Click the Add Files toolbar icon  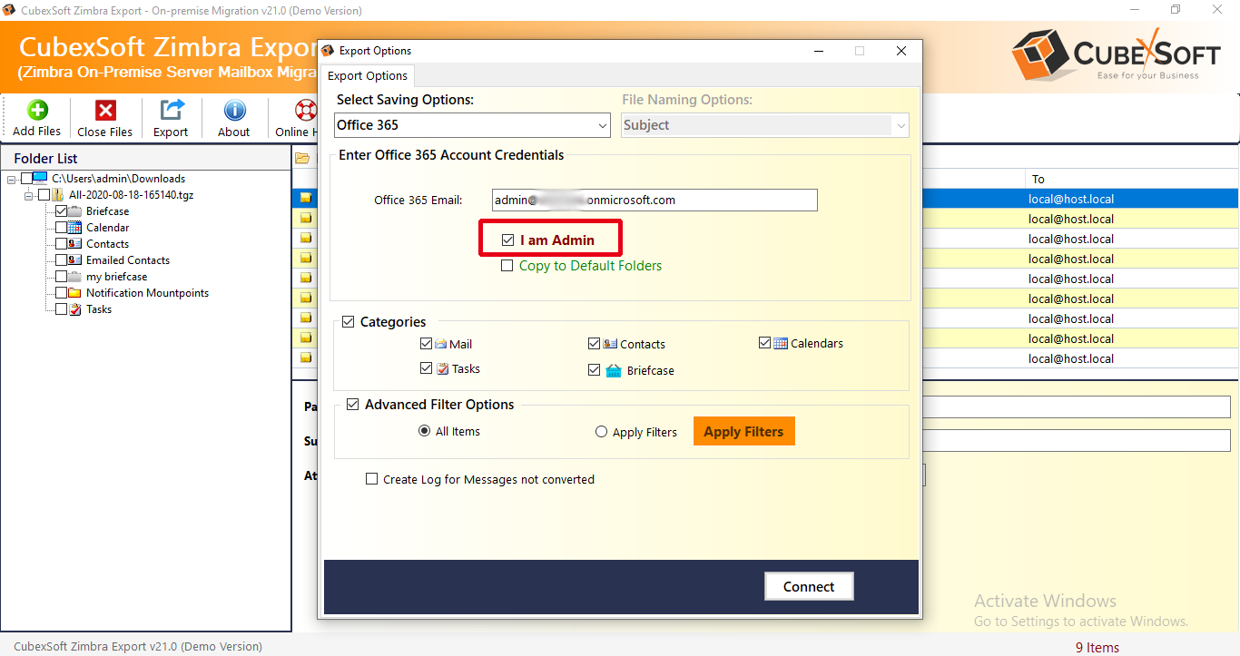point(37,110)
